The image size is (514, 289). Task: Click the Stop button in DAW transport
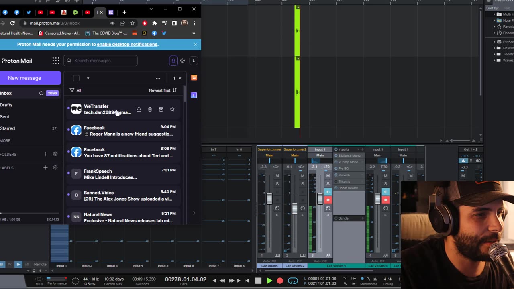pyautogui.click(x=258, y=281)
